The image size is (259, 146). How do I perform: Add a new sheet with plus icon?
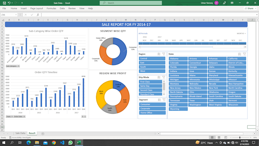tap(43, 133)
